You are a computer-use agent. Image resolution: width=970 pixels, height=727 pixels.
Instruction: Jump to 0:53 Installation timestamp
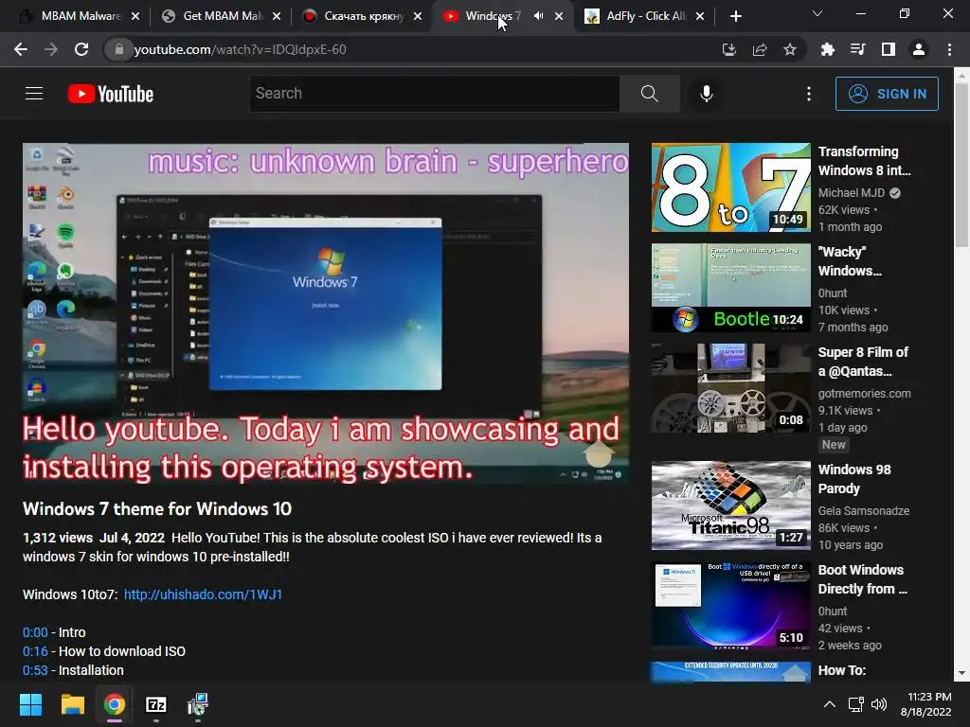coord(35,670)
